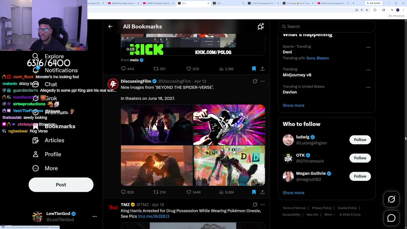Show more trends under What's happening
This screenshot has width=407, height=229.
(293, 105)
